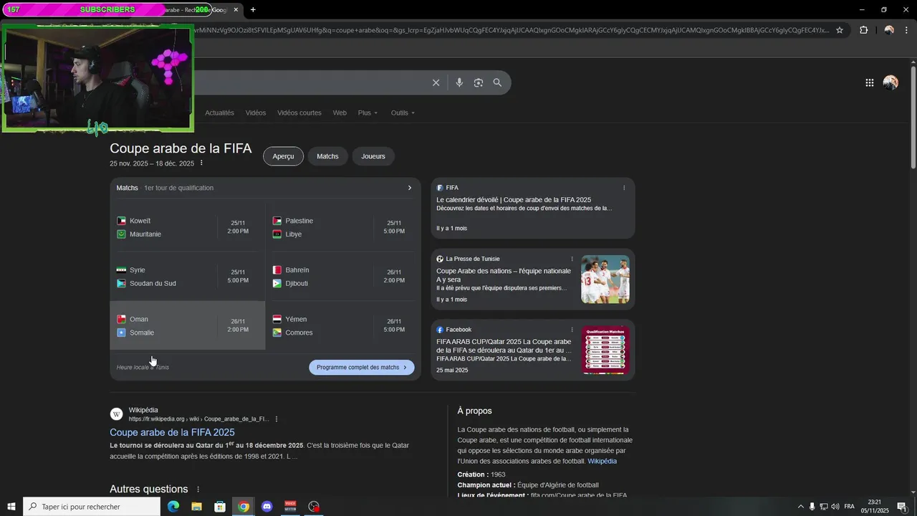
Task: Open options next to Autres questions
Action: pyautogui.click(x=198, y=489)
